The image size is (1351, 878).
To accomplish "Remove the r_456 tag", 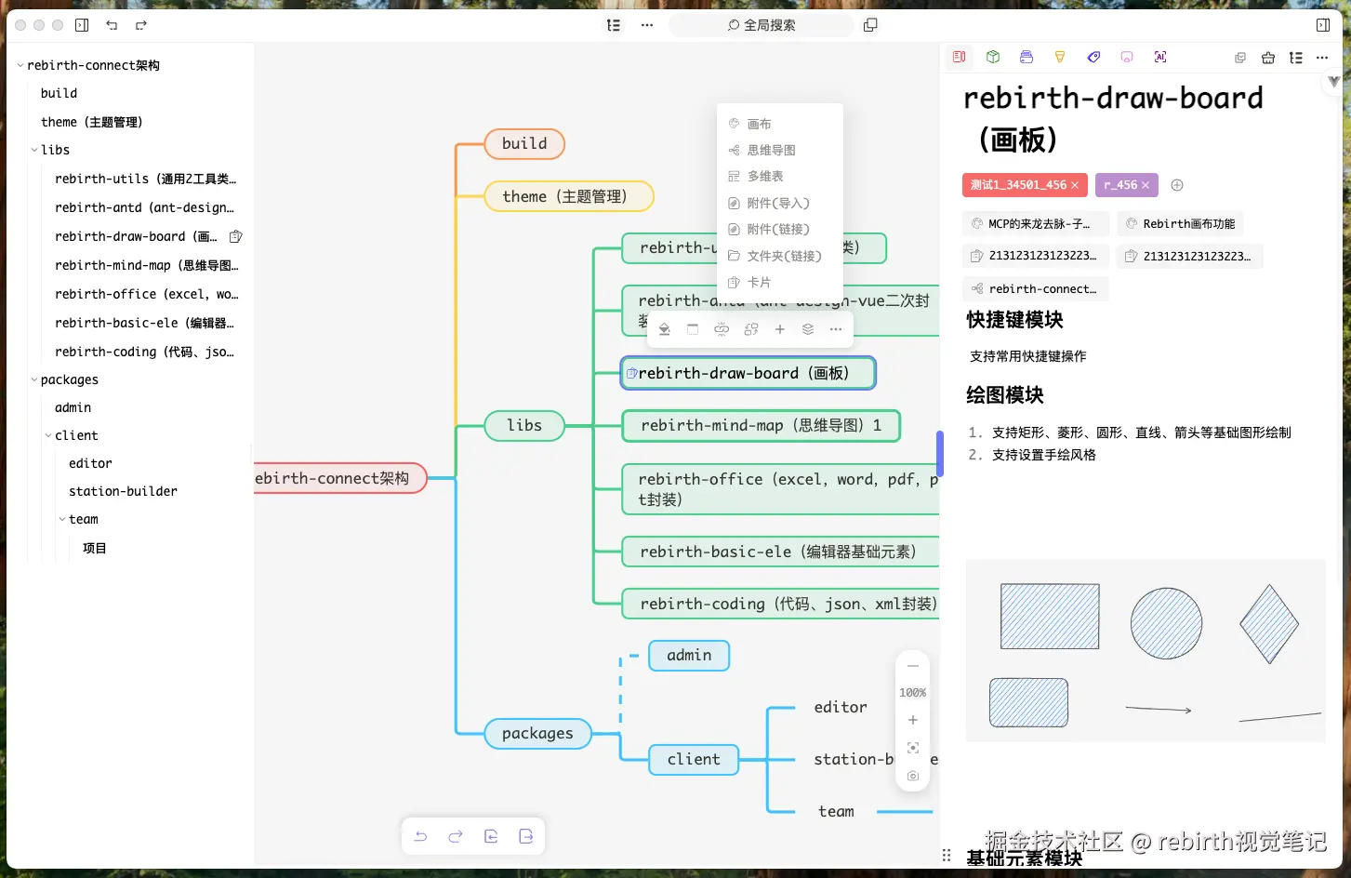I will [x=1146, y=185].
